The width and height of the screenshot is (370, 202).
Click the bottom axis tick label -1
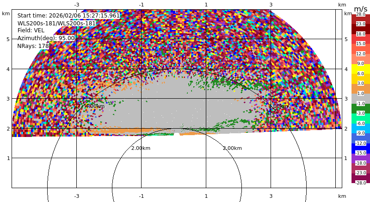pos(141,196)
